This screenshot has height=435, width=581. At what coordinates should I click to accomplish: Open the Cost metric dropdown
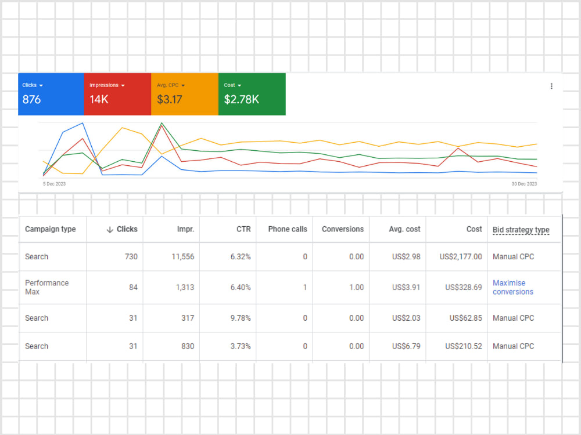(x=232, y=85)
